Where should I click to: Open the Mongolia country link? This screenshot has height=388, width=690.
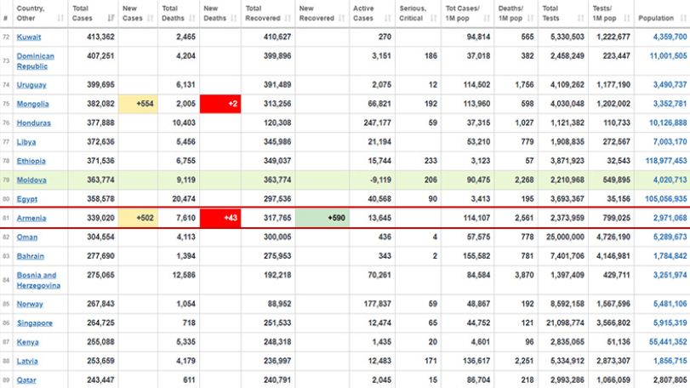tap(32, 104)
